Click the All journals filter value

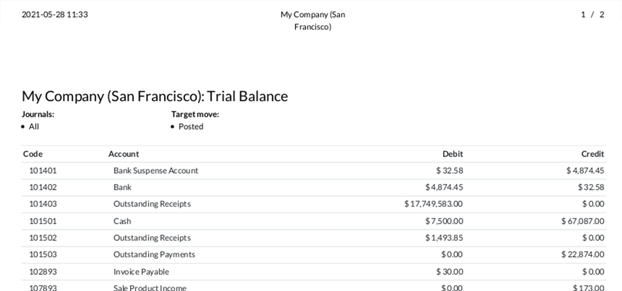pyautogui.click(x=34, y=126)
